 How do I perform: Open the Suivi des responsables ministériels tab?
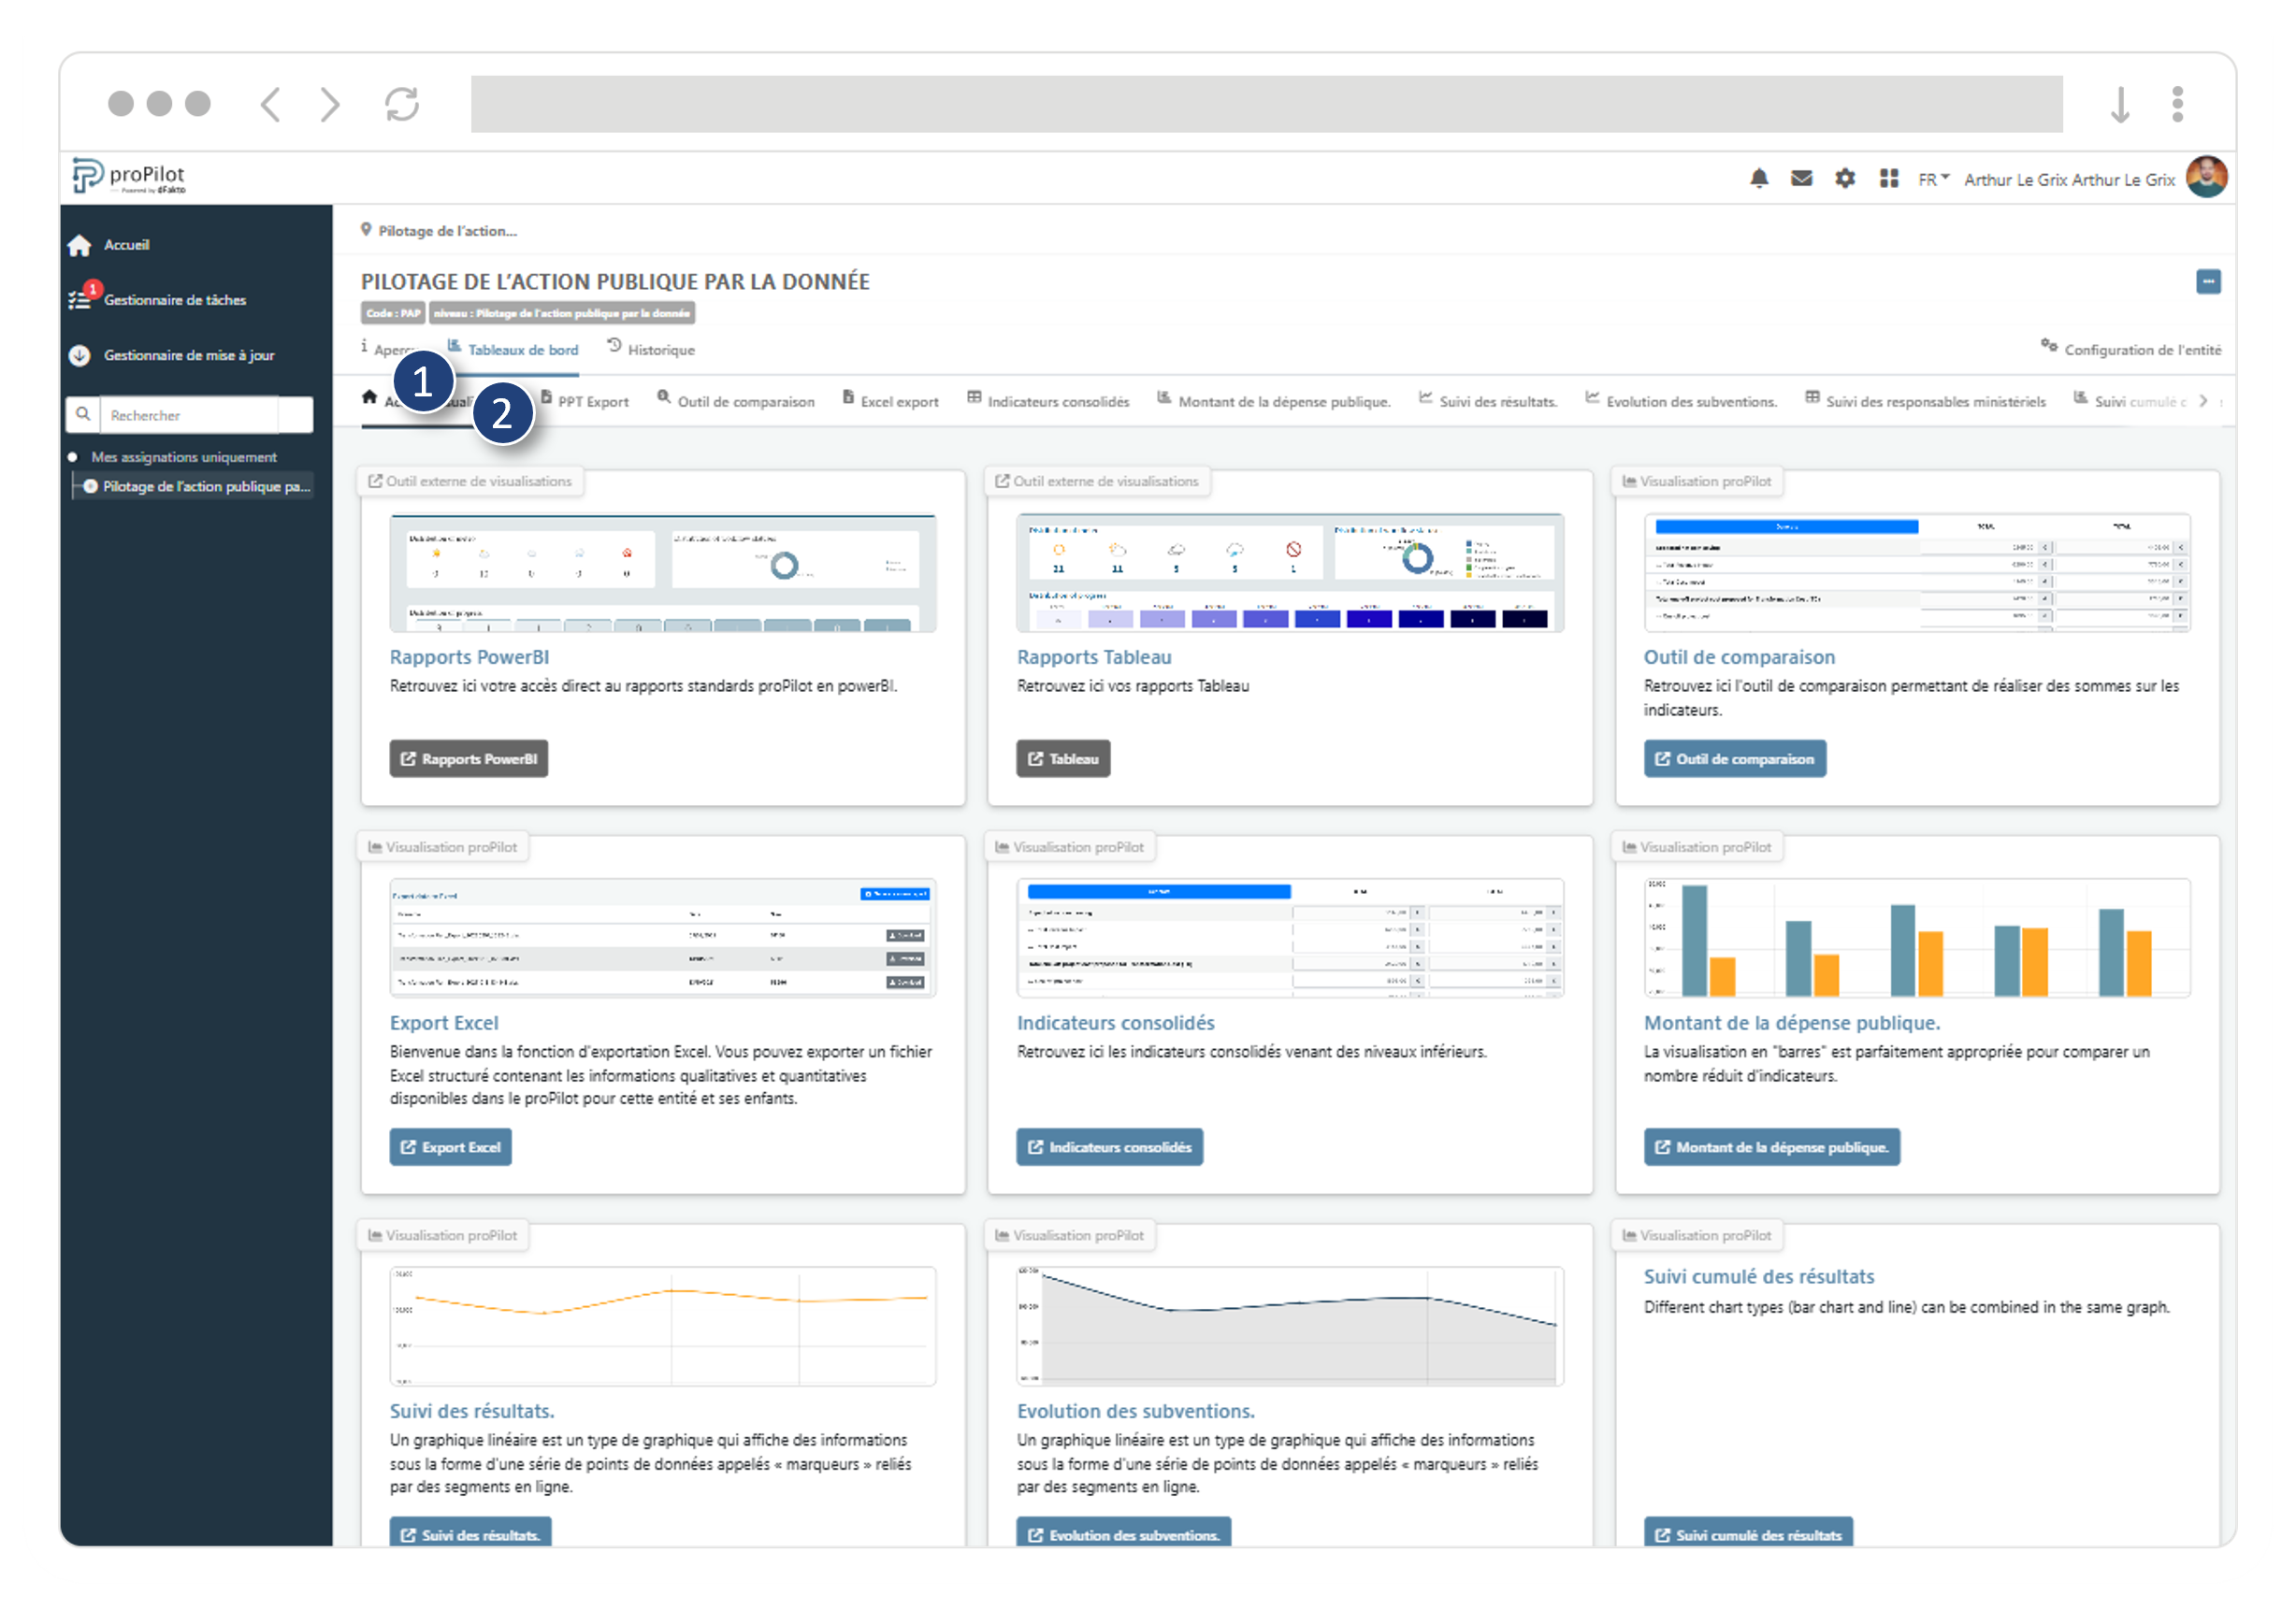click(1925, 401)
